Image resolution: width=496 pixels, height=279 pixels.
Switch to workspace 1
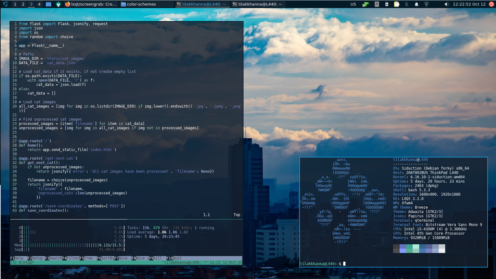click(15, 4)
